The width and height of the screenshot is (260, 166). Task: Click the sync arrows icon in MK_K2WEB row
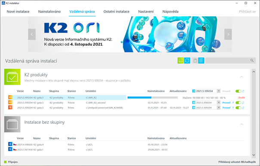pos(243,108)
